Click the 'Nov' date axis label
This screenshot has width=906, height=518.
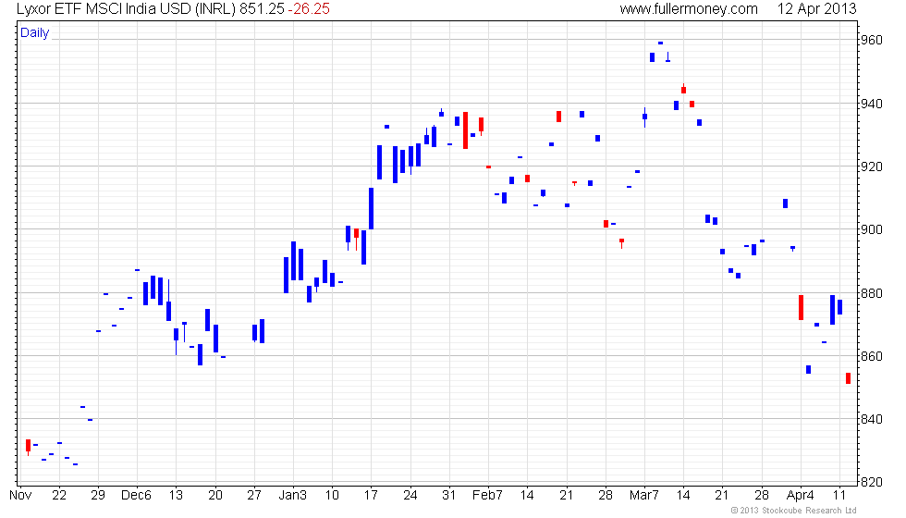pyautogui.click(x=20, y=496)
